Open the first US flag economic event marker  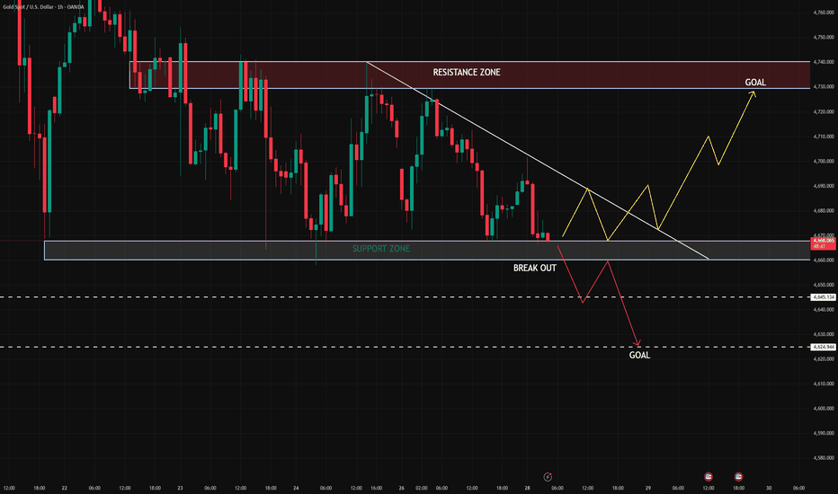coord(709,476)
